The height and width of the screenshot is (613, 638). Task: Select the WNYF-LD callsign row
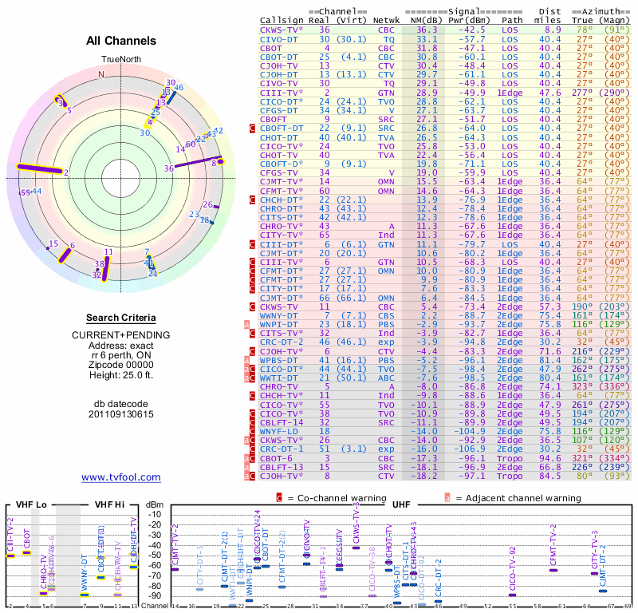pyautogui.click(x=278, y=431)
